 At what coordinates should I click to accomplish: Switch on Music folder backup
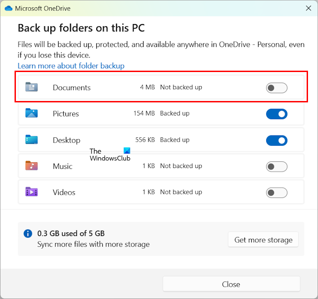click(x=277, y=167)
